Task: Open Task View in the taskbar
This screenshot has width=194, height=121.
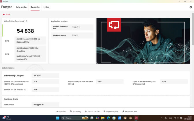Action: pos(92,118)
